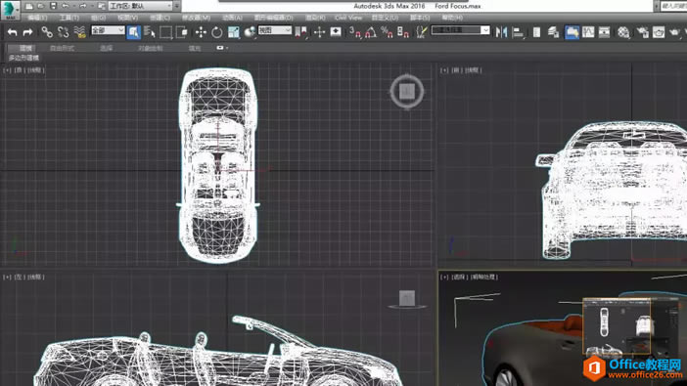Open the 渲染(R) menu
Screen dimensions: 687x386
click(x=315, y=18)
